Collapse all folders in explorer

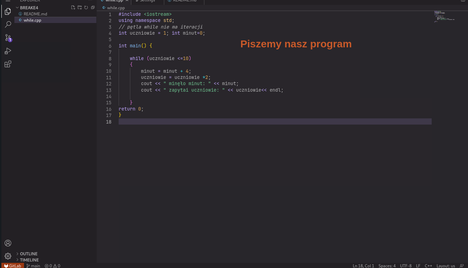click(93, 8)
